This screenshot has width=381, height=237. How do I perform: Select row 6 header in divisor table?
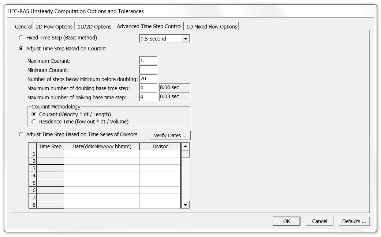point(33,190)
